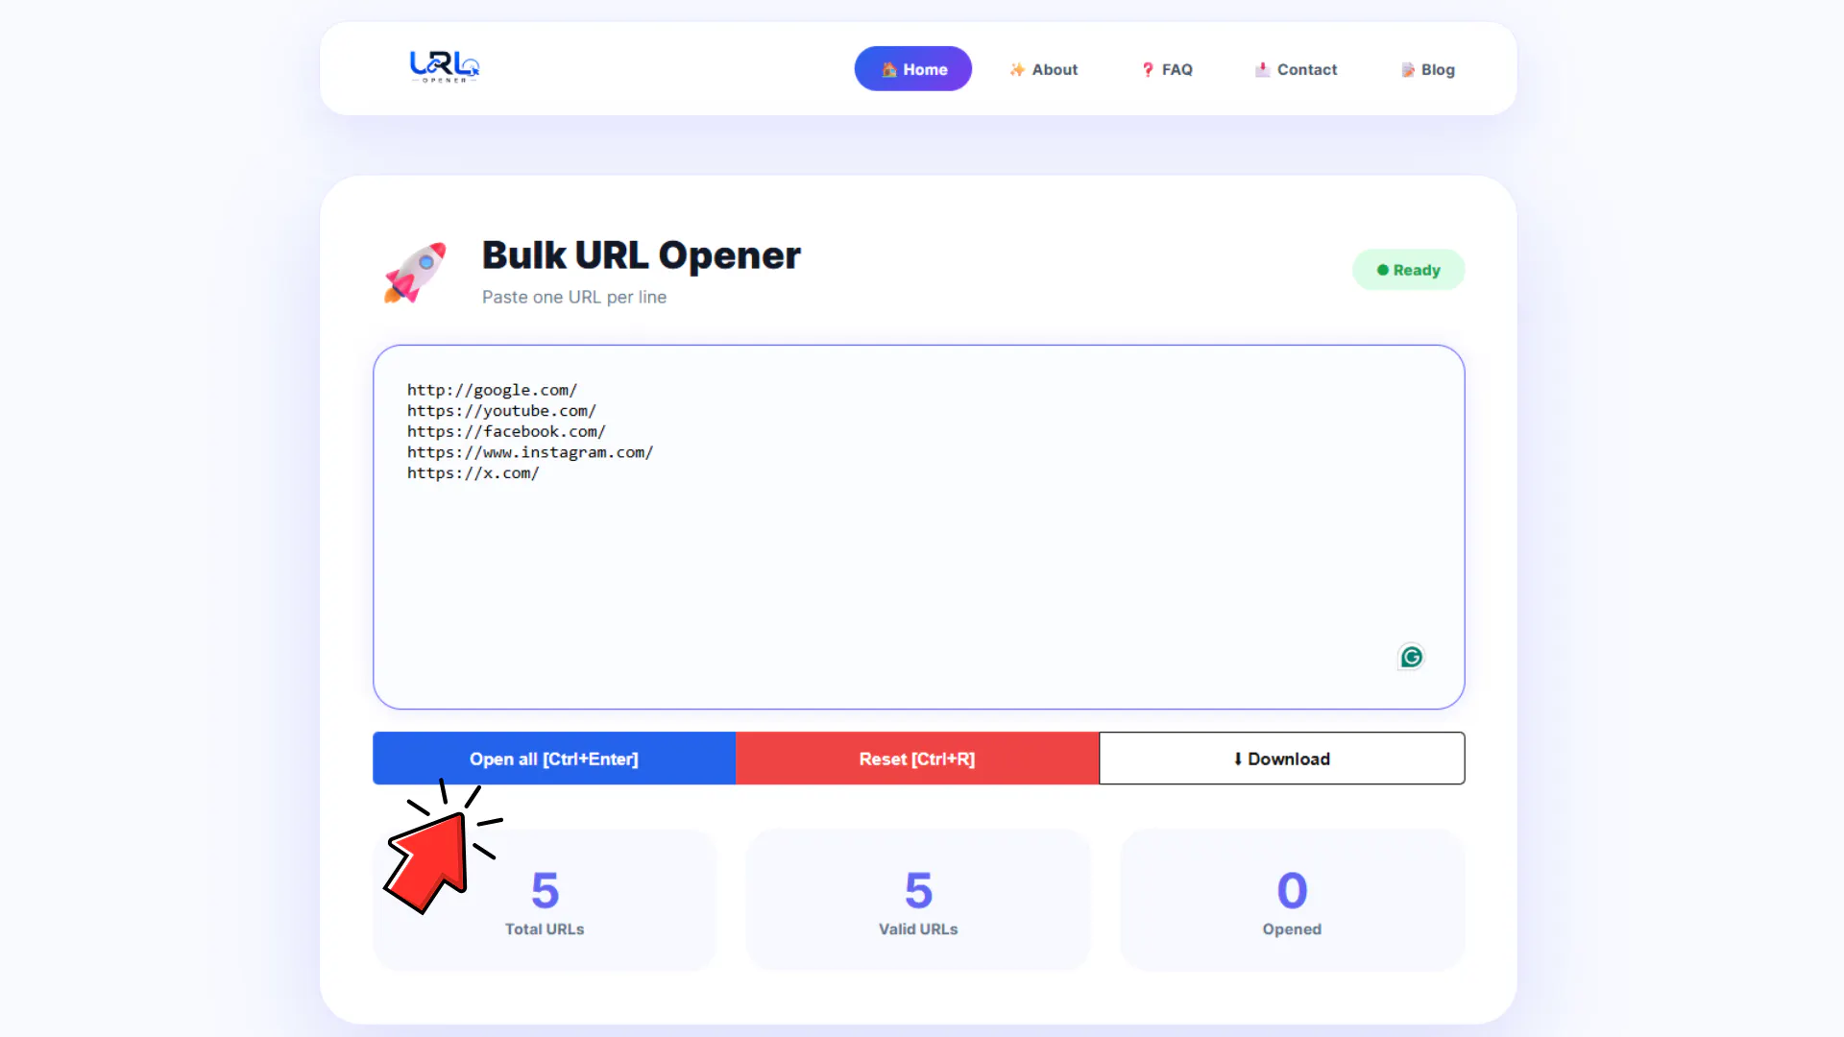Open the Contact page
Viewport: 1844px width, 1037px height.
coord(1296,69)
